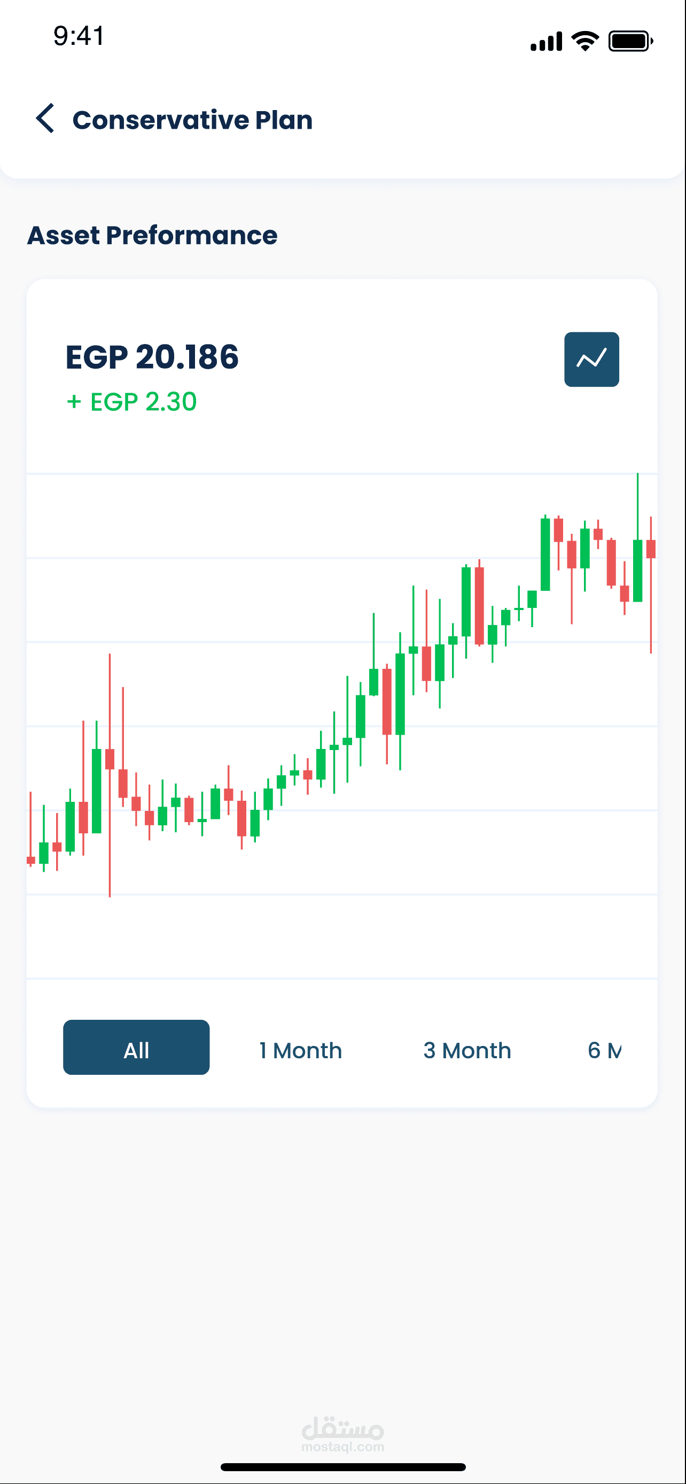Tap the rightmost red candlestick
This screenshot has width=686, height=1484.
651,549
